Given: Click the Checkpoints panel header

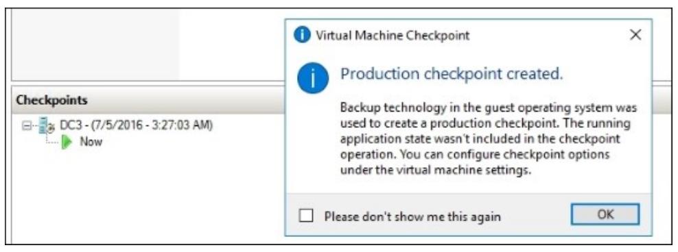Looking at the screenshot, I should coord(52,100).
